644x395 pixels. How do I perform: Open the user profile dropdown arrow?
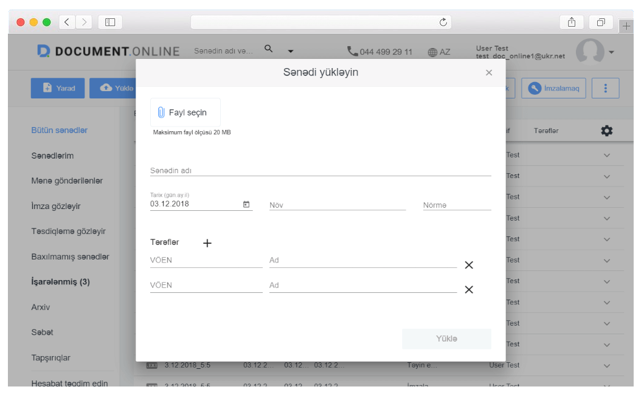pos(611,52)
